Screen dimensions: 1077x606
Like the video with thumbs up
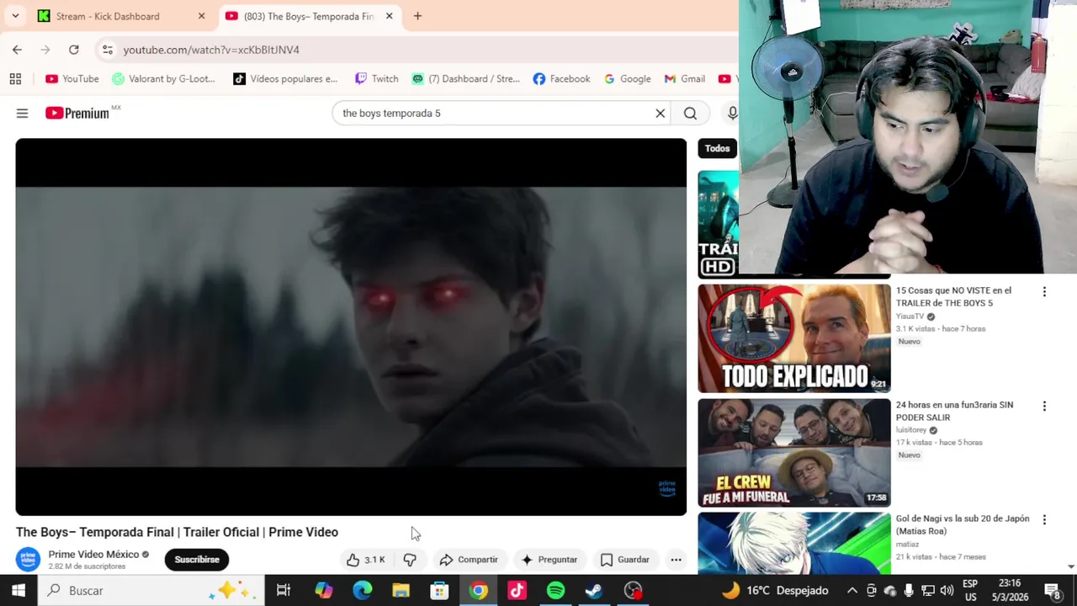[365, 560]
